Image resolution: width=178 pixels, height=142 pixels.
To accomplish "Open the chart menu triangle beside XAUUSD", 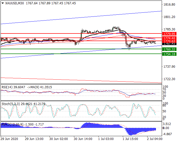I will (x=3, y=3).
